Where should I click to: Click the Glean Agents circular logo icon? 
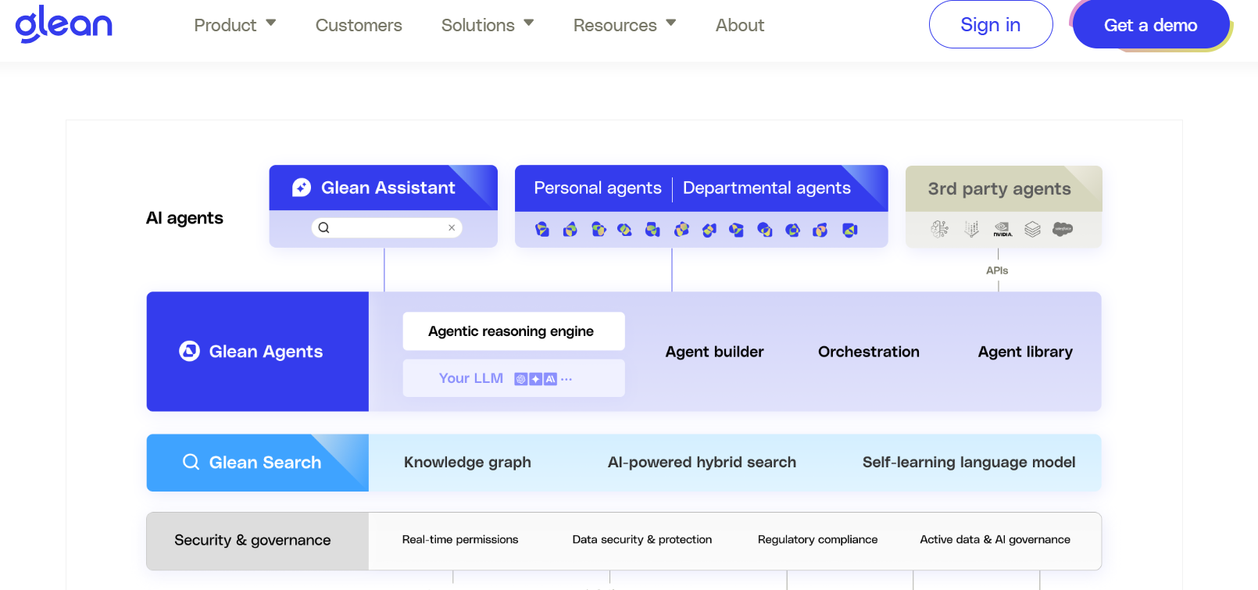tap(189, 351)
